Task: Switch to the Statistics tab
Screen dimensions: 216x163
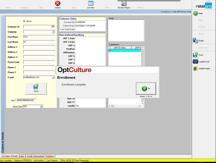Action: (50, 156)
